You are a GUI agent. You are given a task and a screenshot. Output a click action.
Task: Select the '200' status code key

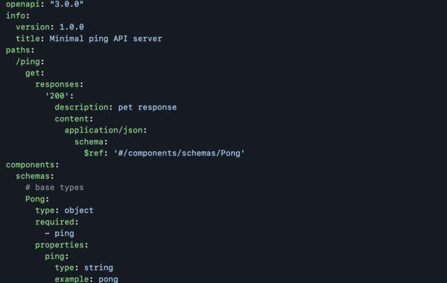click(57, 96)
